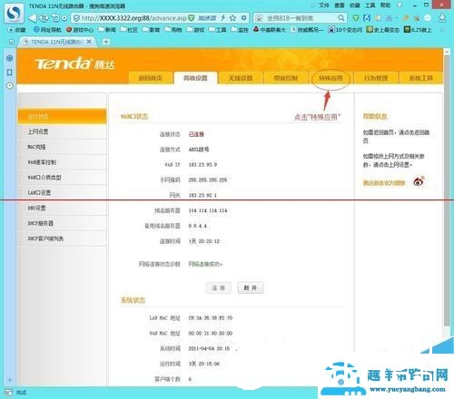The image size is (454, 399).
Task: Open the 网址导航 bookmark
Action: [47, 30]
